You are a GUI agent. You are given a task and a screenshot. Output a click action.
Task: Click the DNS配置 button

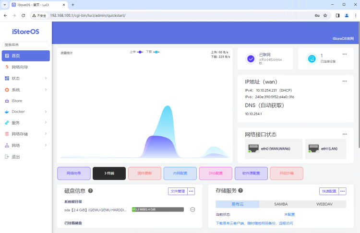pos(216,174)
